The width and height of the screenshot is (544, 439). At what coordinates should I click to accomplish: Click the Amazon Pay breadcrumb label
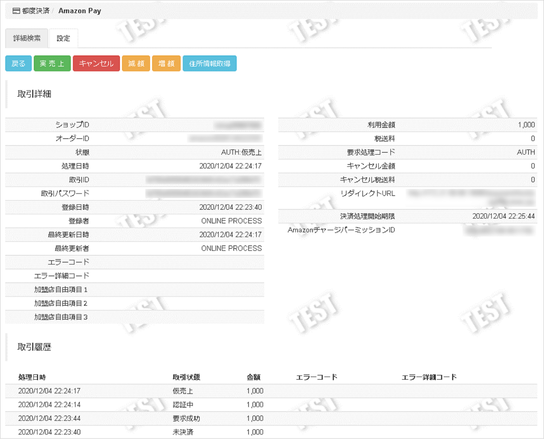[80, 10]
